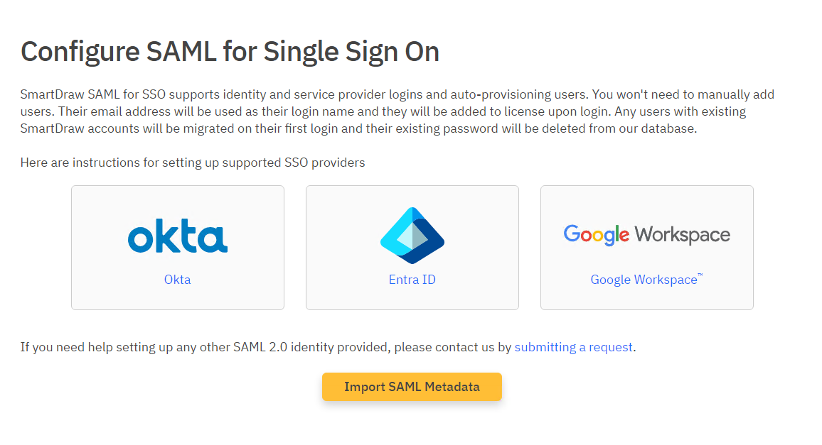822x445 pixels.
Task: Click the gray Workspace word in logo
Action: pos(682,235)
